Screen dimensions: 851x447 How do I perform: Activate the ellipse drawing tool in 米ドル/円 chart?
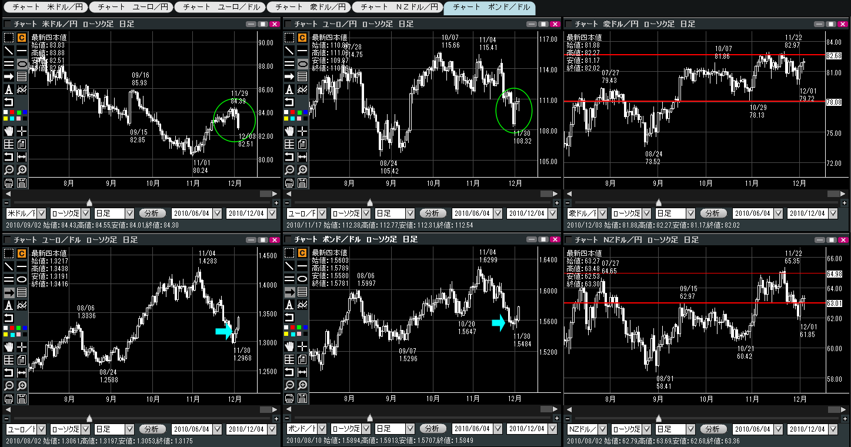(x=22, y=64)
